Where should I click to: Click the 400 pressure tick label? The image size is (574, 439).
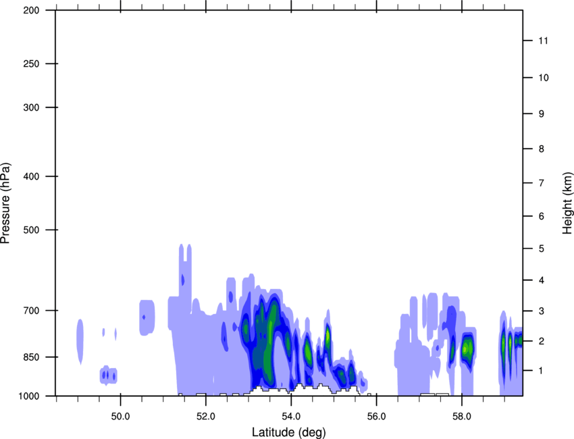(31, 176)
